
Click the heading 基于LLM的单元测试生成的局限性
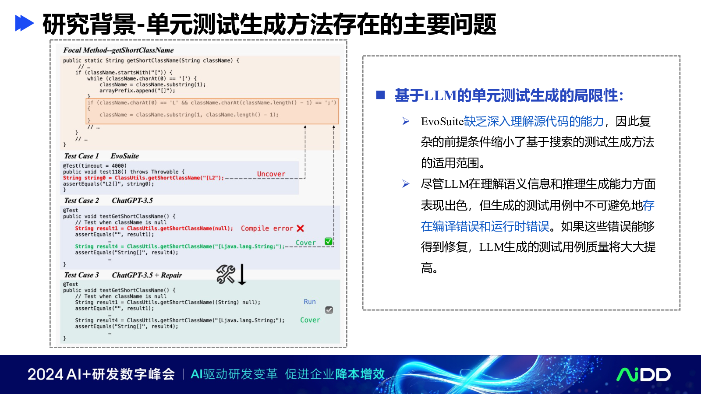[509, 95]
